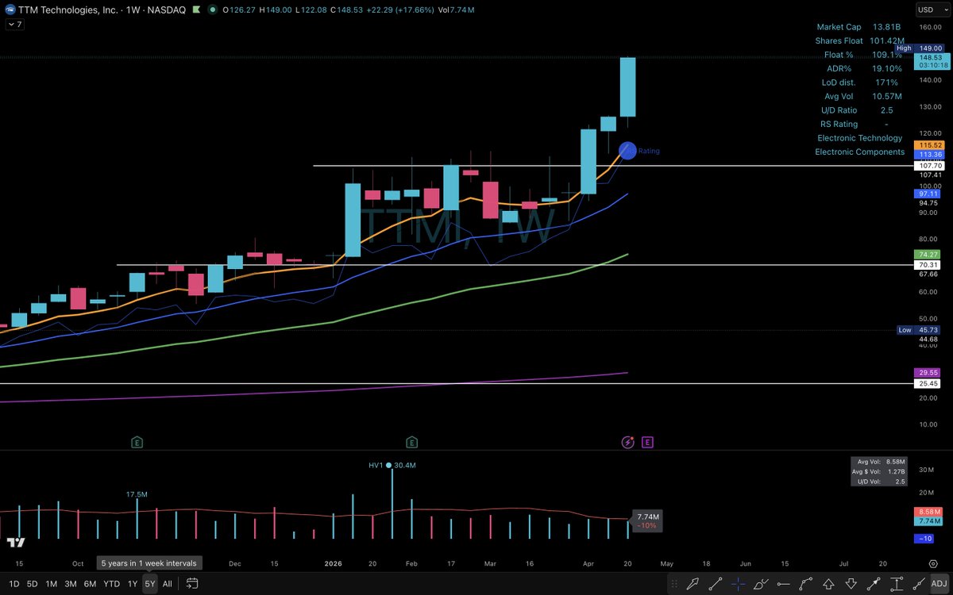Click the blue Rating circle on chart

(627, 150)
